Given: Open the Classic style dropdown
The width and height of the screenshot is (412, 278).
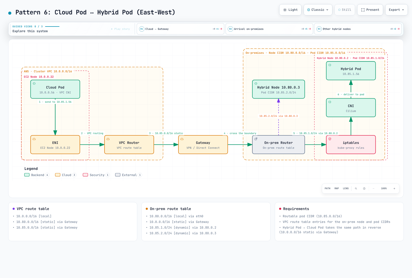Looking at the screenshot, I should (x=318, y=10).
